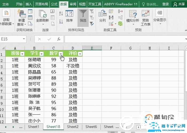The image size is (187, 133).
Task: Switch to the 开发工具 ribbon tab
Action: click(95, 4)
